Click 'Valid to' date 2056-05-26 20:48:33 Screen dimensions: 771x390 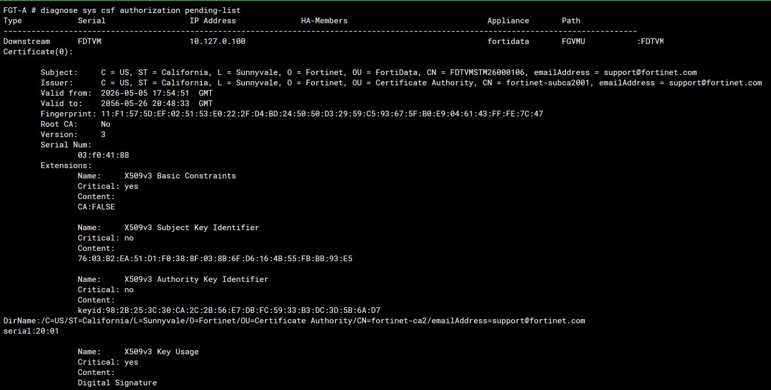(145, 103)
